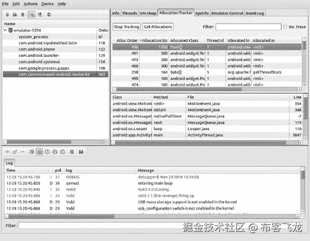Select the Error (E) log level
Viewport: 310px width, 241px height.
click(63, 151)
